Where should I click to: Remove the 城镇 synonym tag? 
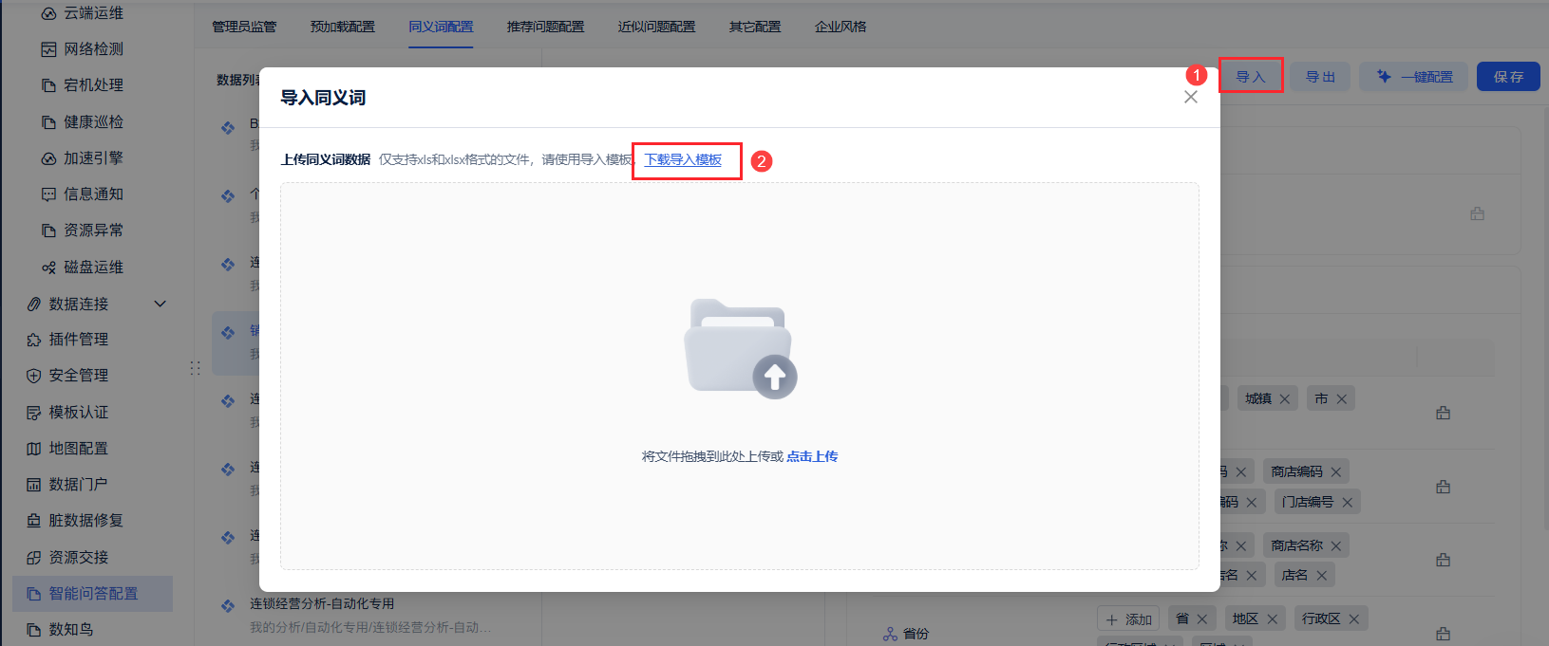pyautogui.click(x=1284, y=399)
